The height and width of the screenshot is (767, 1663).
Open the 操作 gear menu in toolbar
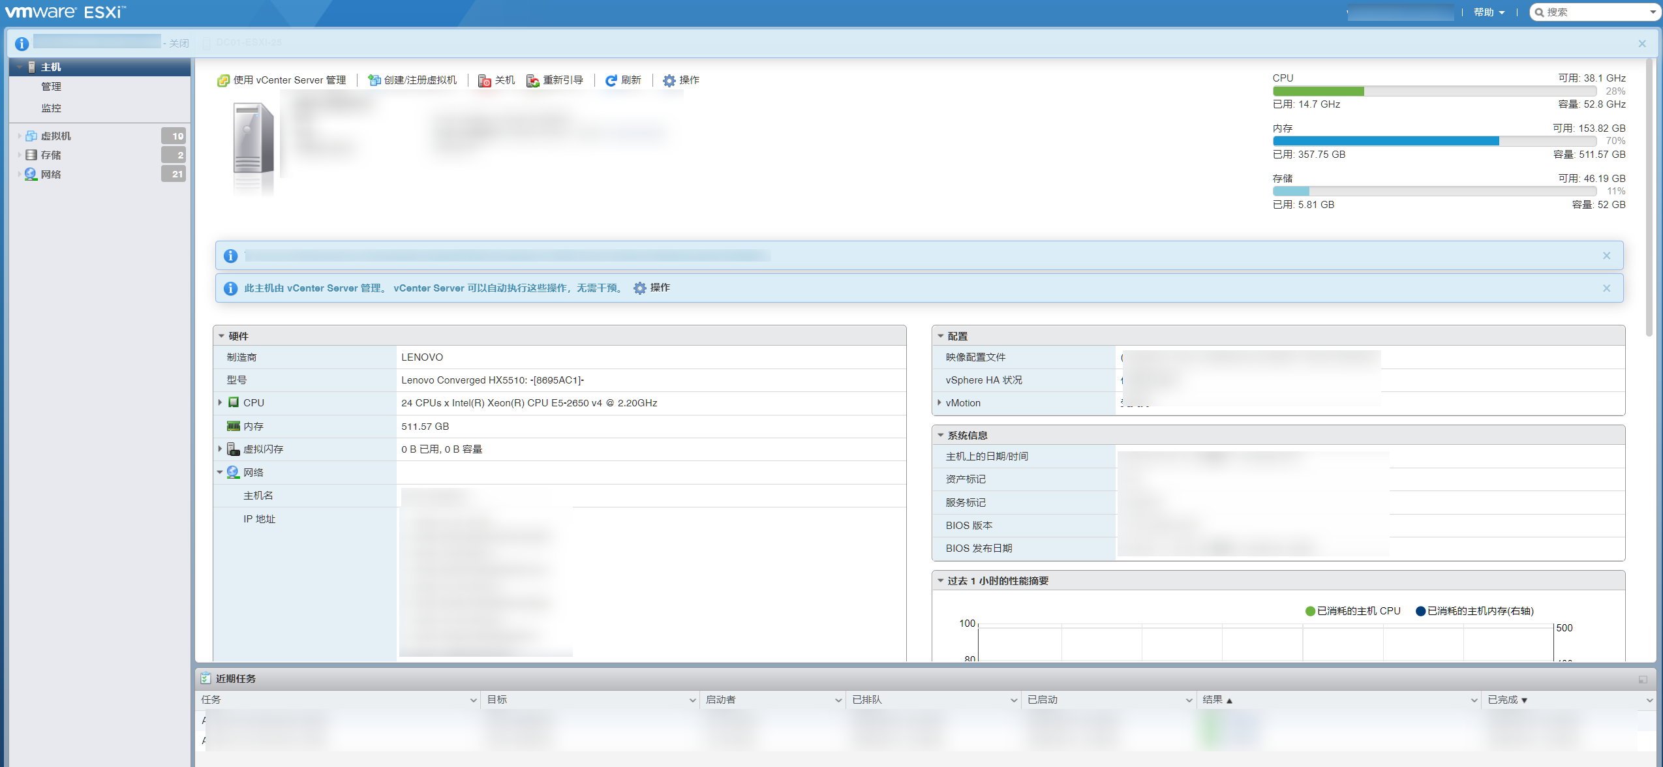pyautogui.click(x=669, y=80)
